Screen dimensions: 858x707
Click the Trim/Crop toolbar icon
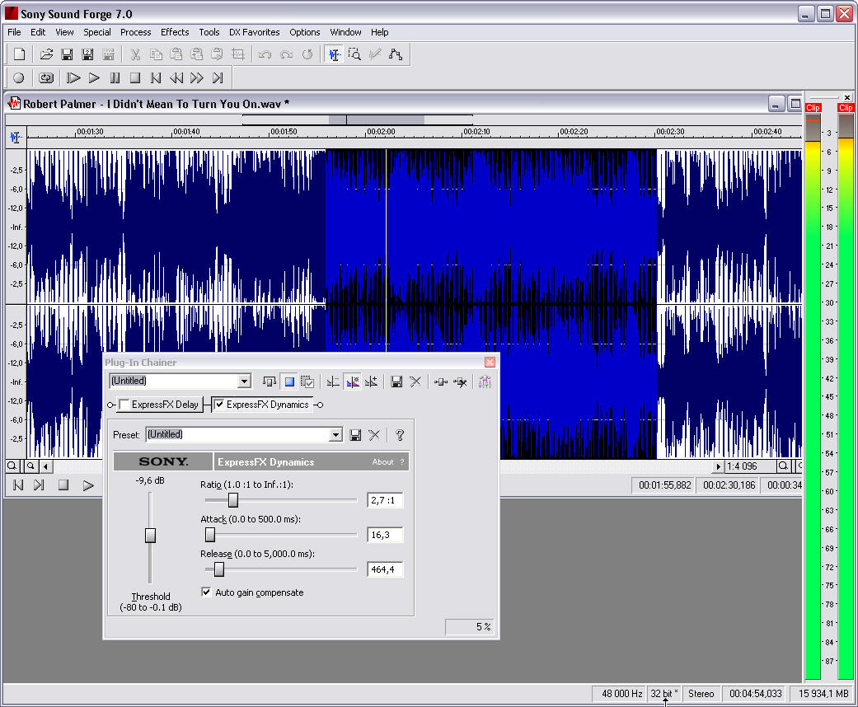237,54
